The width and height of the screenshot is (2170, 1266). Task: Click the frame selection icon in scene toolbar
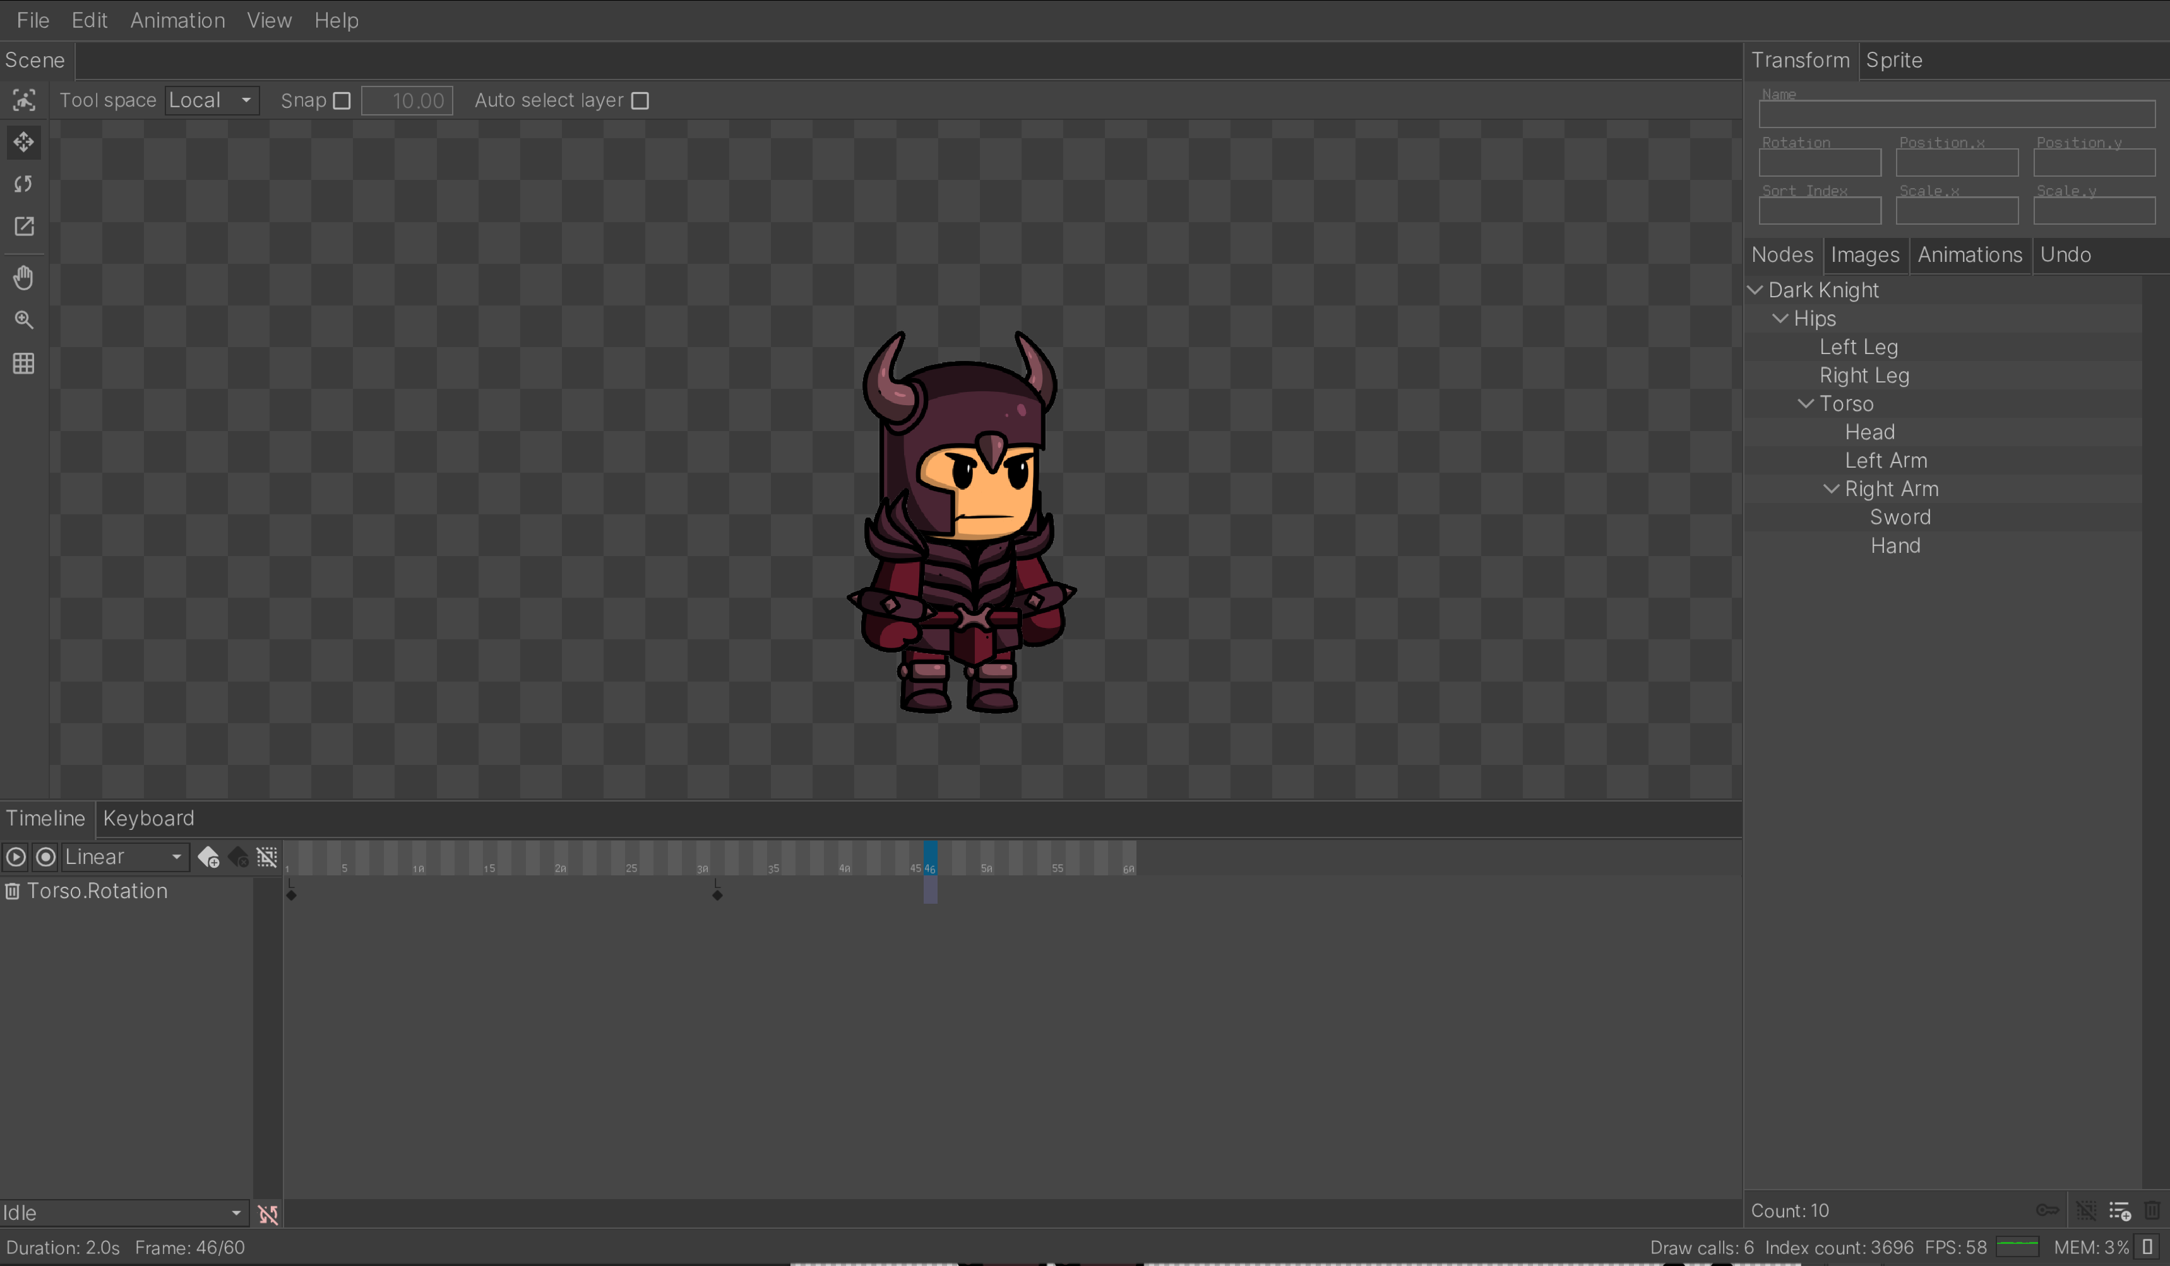pos(24,101)
